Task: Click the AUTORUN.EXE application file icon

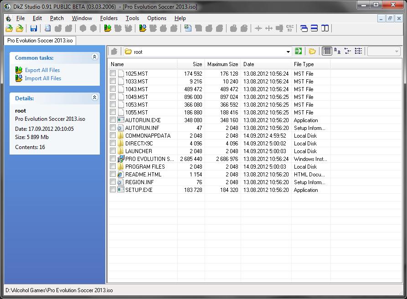Action: tap(120, 120)
